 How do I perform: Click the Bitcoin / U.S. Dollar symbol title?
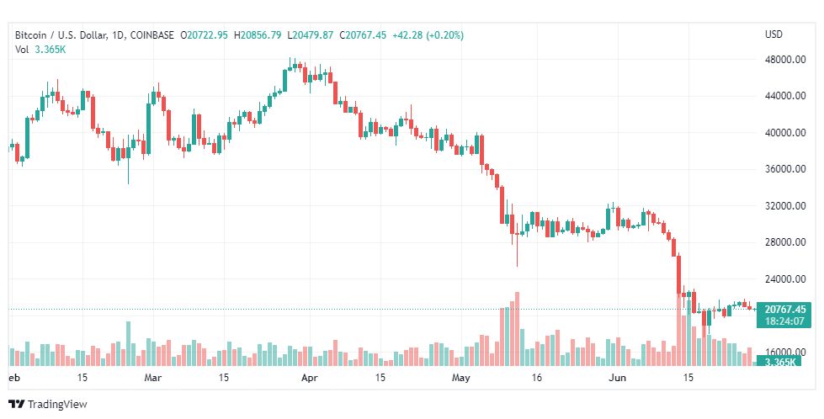coord(61,35)
